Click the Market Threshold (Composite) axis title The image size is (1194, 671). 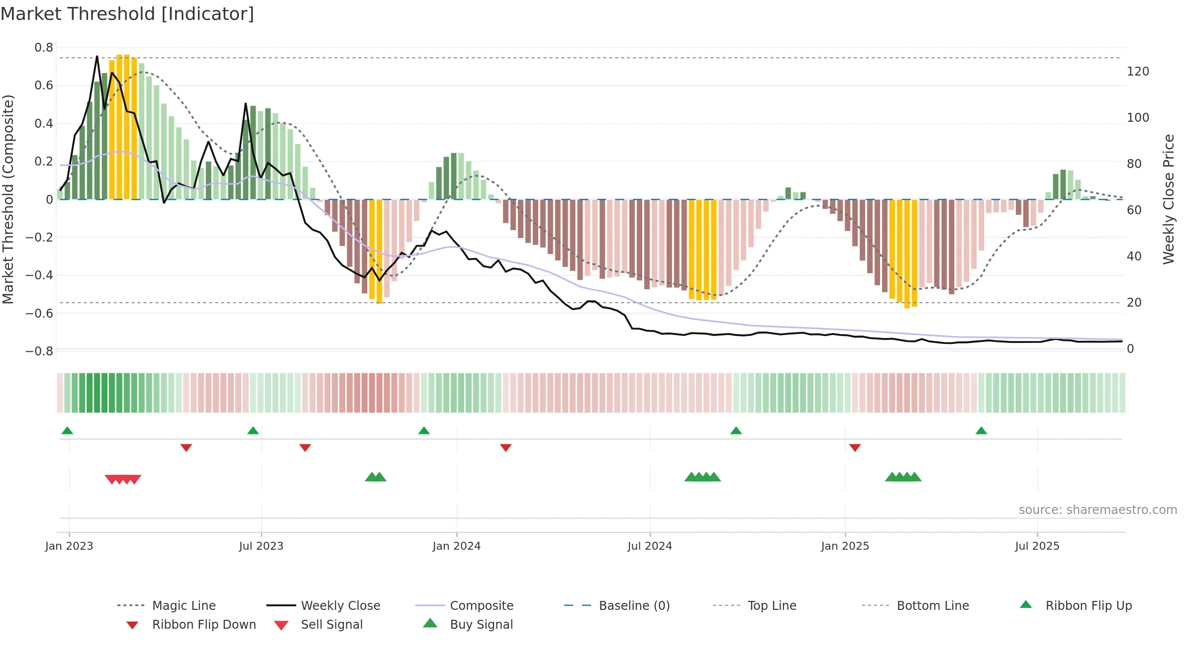(8, 199)
